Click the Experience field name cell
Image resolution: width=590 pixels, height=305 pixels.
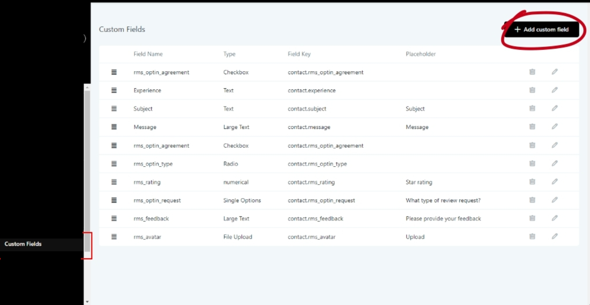tap(147, 91)
